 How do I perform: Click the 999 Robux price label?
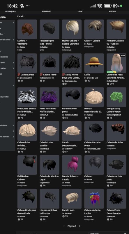tap(110, 84)
